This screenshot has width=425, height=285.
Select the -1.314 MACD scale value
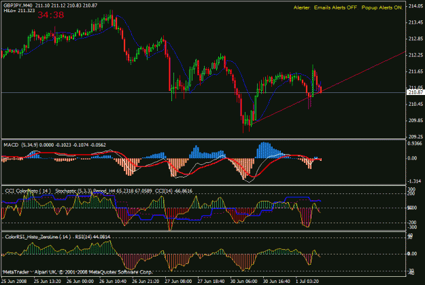pos(415,181)
